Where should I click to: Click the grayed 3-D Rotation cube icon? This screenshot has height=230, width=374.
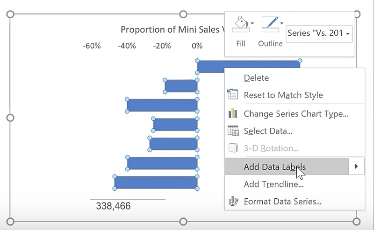[233, 148]
